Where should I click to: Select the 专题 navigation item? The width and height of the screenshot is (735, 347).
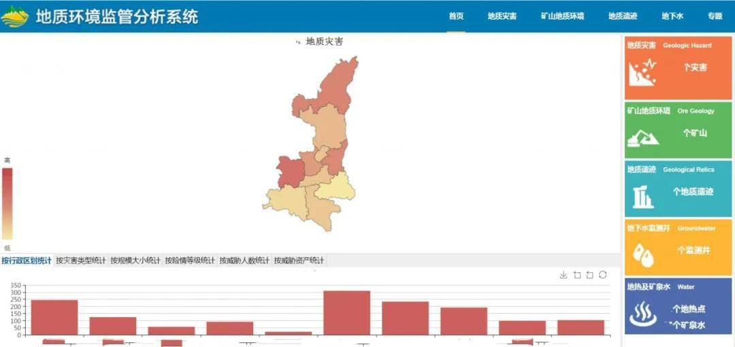[715, 16]
